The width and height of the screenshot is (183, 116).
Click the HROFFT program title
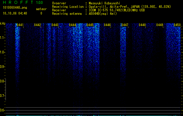click(x=18, y=2)
